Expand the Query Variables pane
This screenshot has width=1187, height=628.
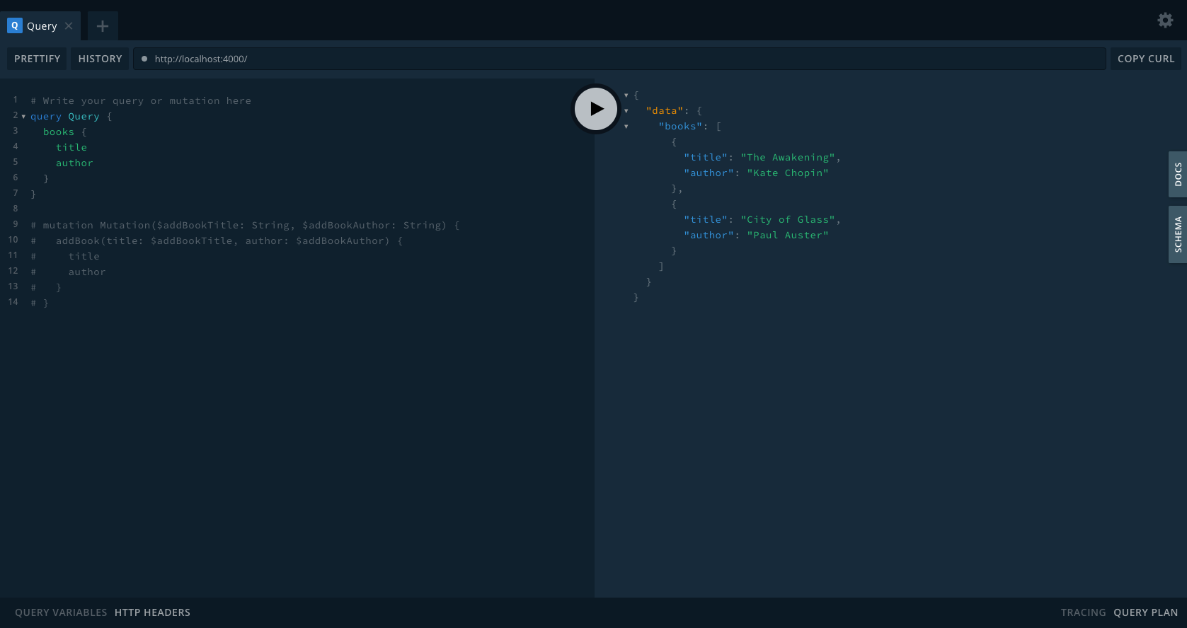tap(61, 612)
